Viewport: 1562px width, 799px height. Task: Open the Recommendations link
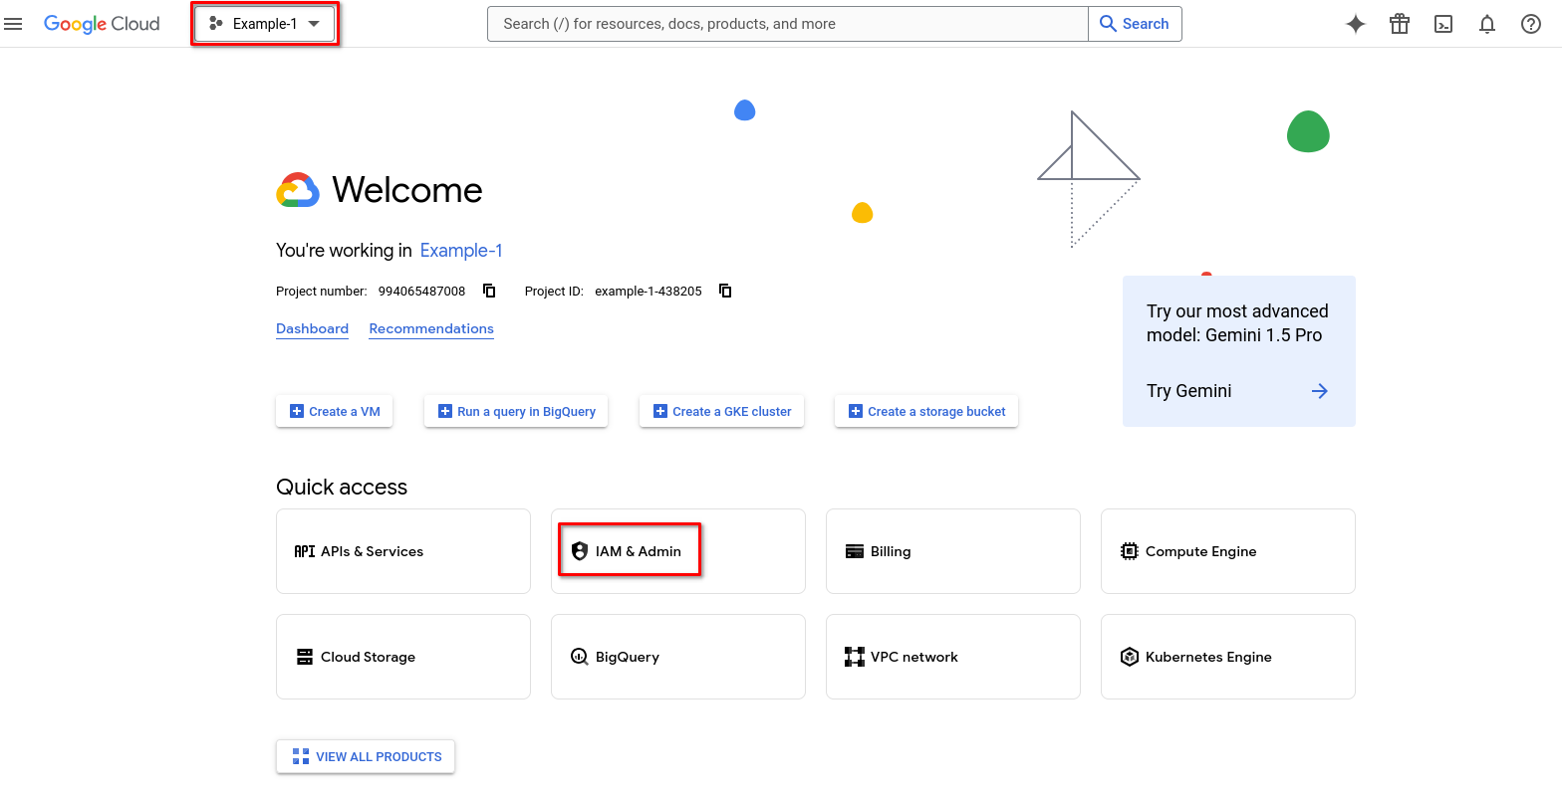pyautogui.click(x=431, y=329)
